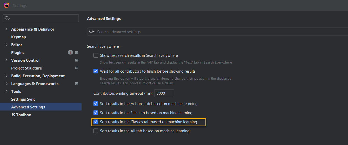Open the Keymap settings page
Screen dimensions: 348x145
18,37
